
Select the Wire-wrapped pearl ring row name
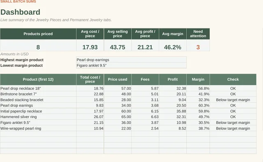(21, 128)
